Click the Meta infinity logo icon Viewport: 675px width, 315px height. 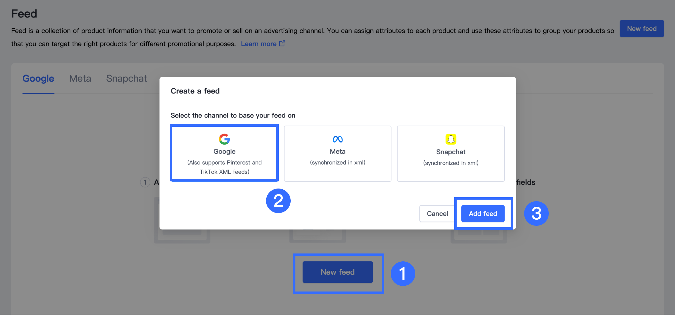[x=337, y=139]
